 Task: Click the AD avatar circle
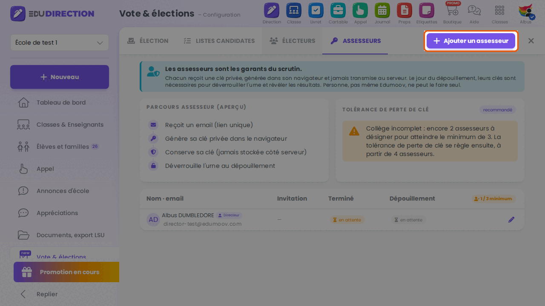click(153, 220)
